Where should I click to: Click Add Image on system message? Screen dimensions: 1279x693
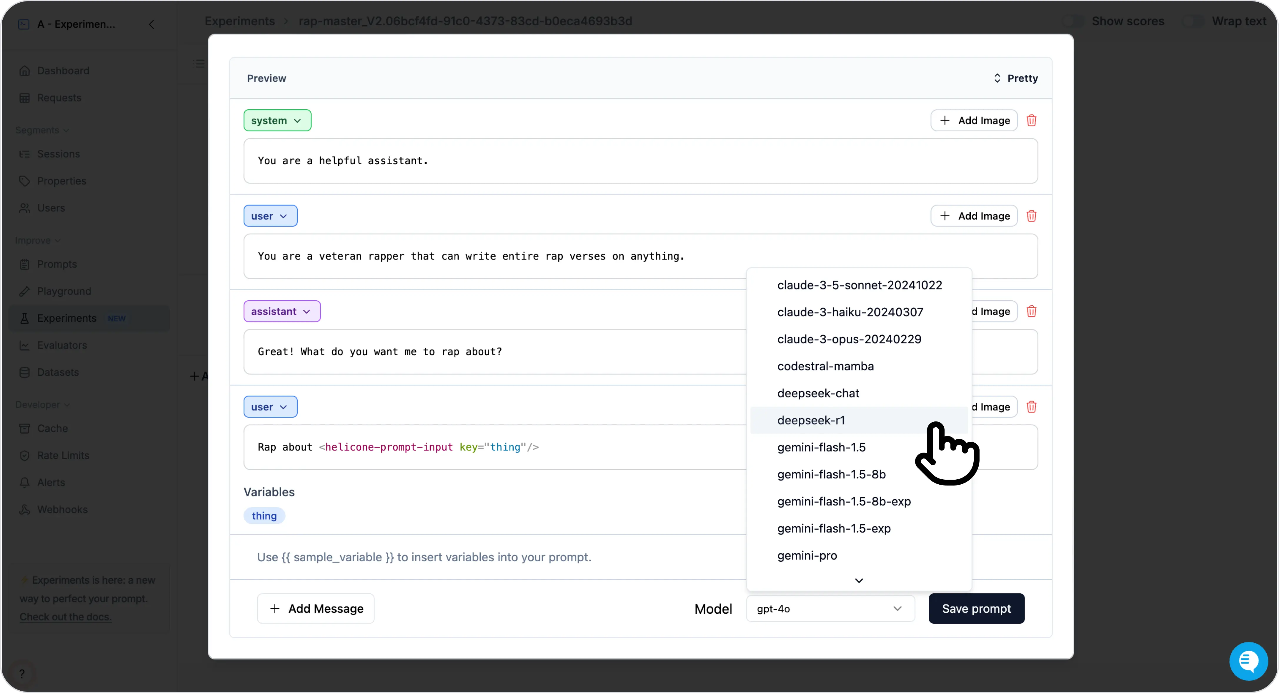tap(974, 120)
